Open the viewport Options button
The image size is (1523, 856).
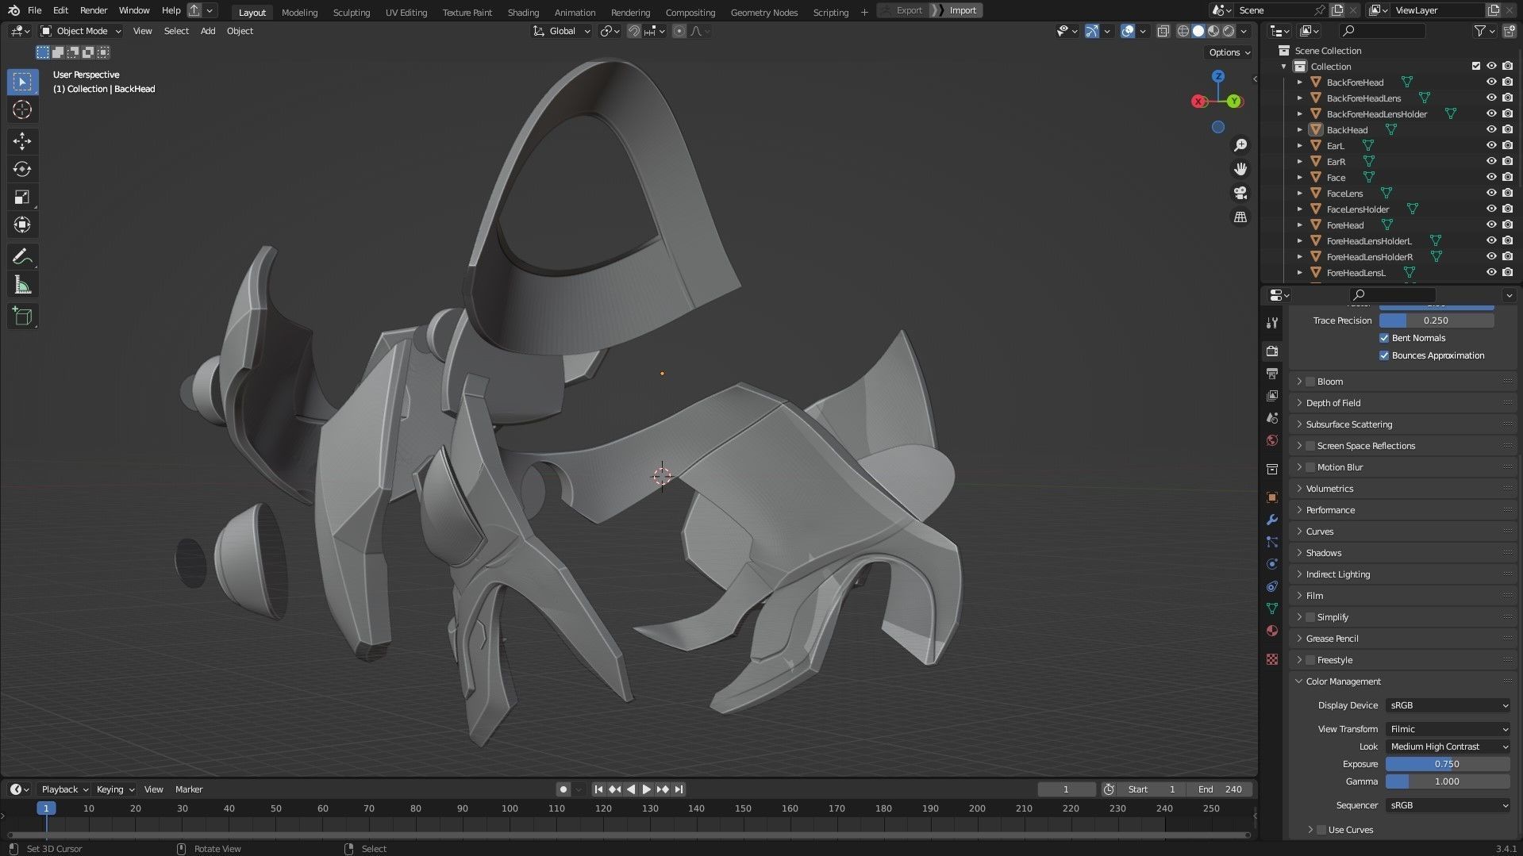pyautogui.click(x=1229, y=52)
